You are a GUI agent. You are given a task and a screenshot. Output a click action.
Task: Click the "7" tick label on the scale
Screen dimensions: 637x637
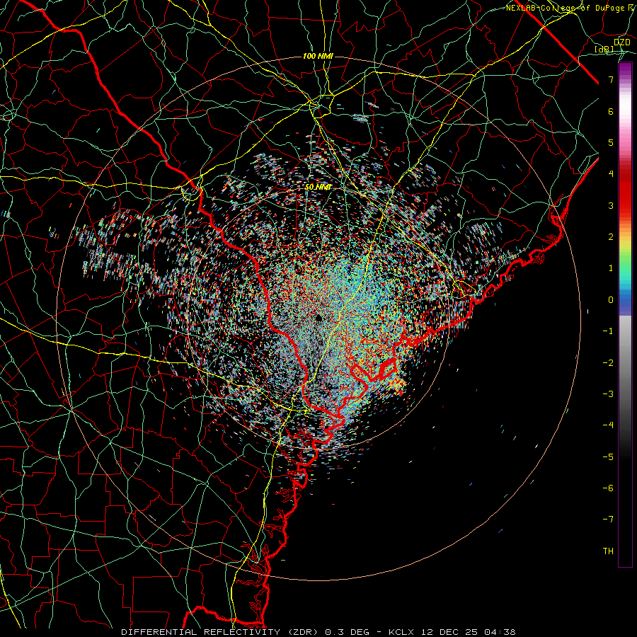click(x=611, y=79)
